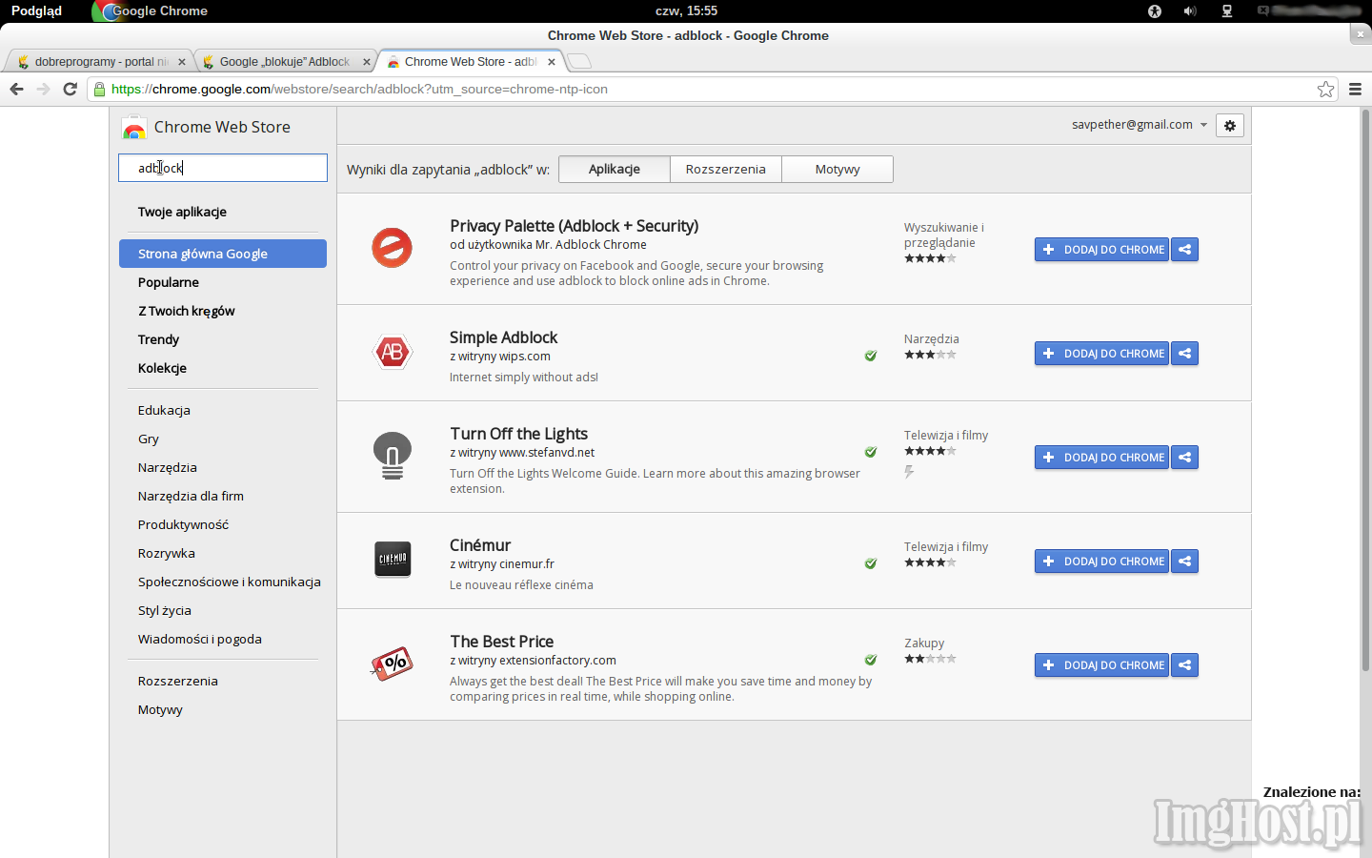This screenshot has height=858, width=1372.
Task: Open Społecznościowe i komunikacja category
Action: (229, 582)
